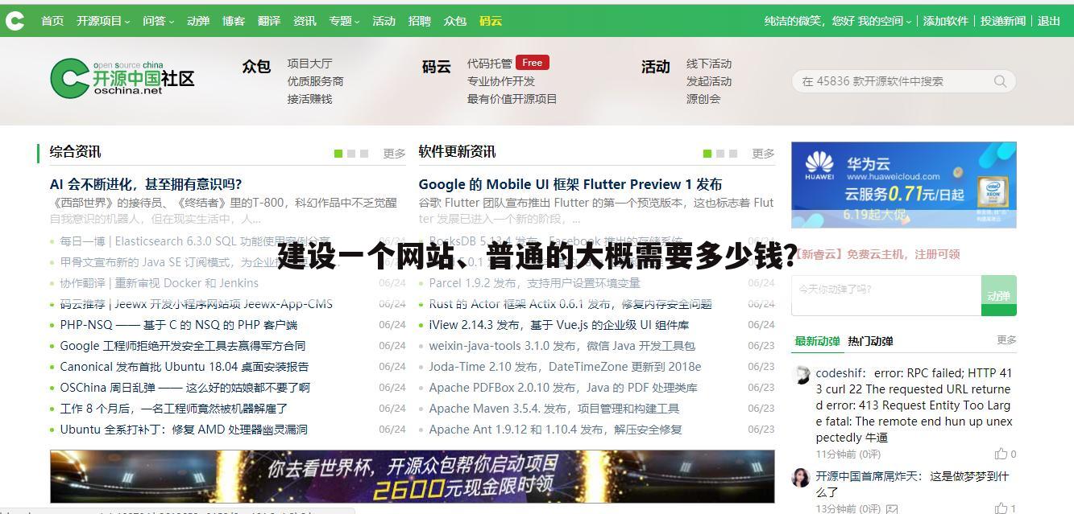Expand the 问答 dropdown menu

(158, 21)
